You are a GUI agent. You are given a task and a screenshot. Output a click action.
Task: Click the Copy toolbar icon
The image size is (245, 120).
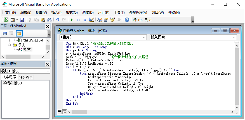36,20
